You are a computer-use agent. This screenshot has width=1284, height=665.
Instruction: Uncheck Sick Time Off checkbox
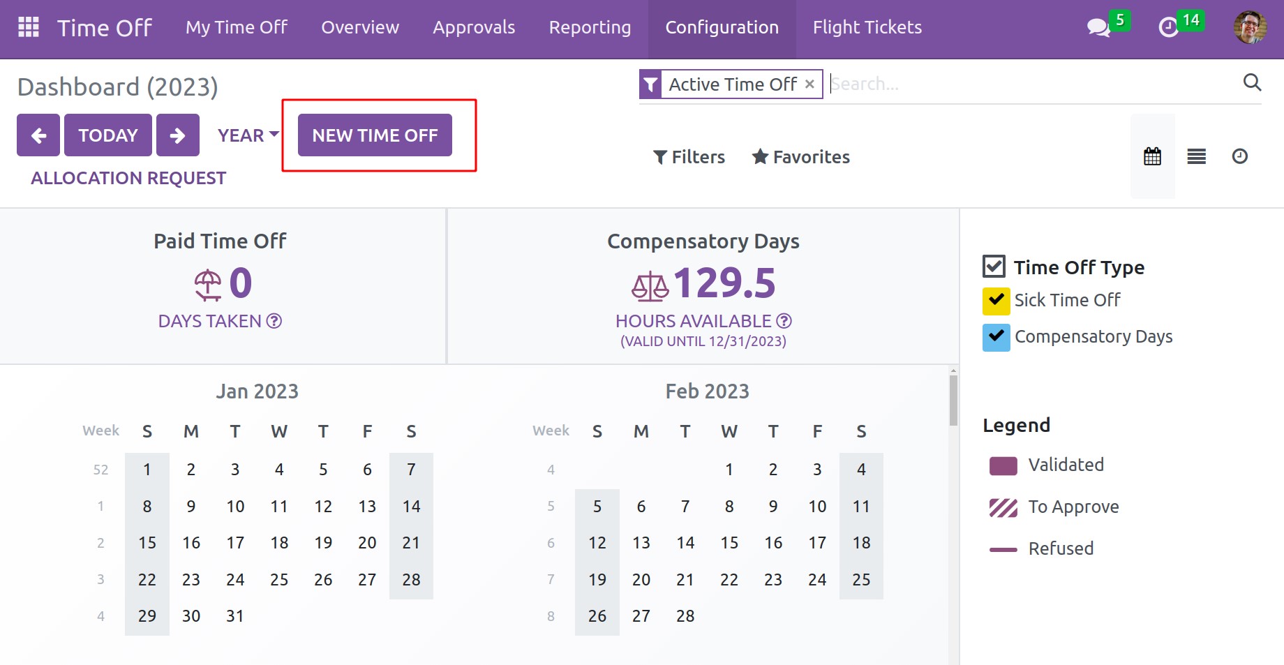(x=996, y=301)
